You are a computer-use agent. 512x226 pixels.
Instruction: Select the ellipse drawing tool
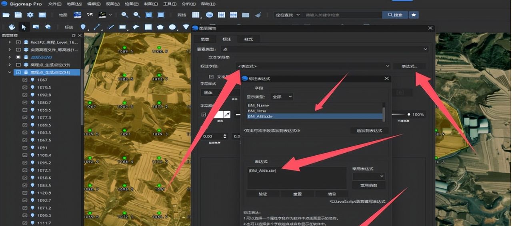coord(172,27)
